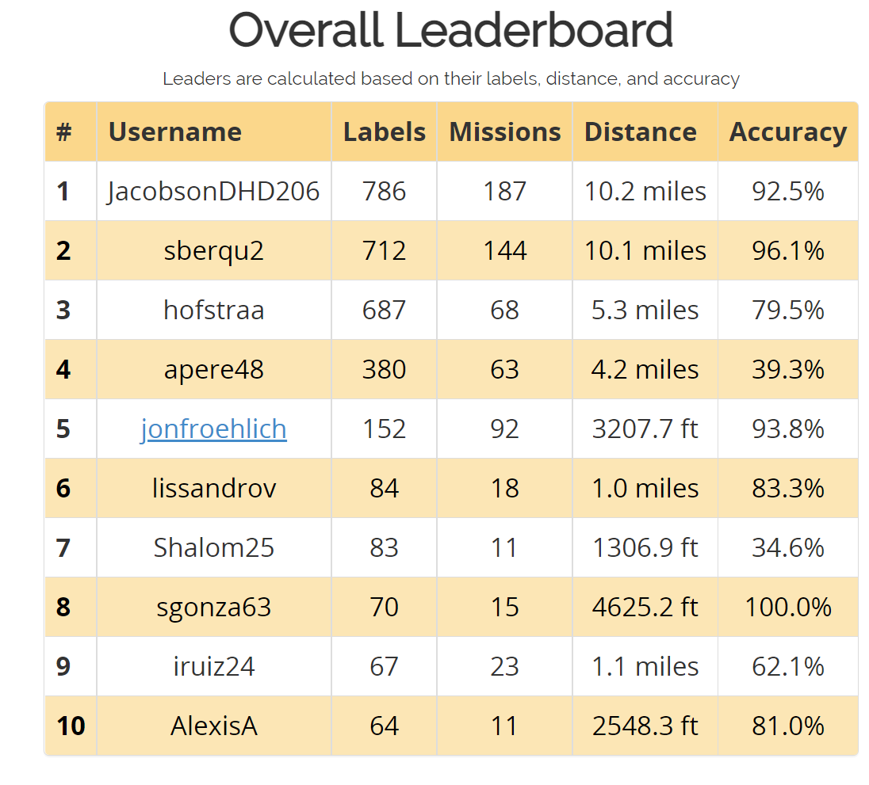This screenshot has height=785, width=869.
Task: Select the apere48 username cell
Action: [213, 369]
